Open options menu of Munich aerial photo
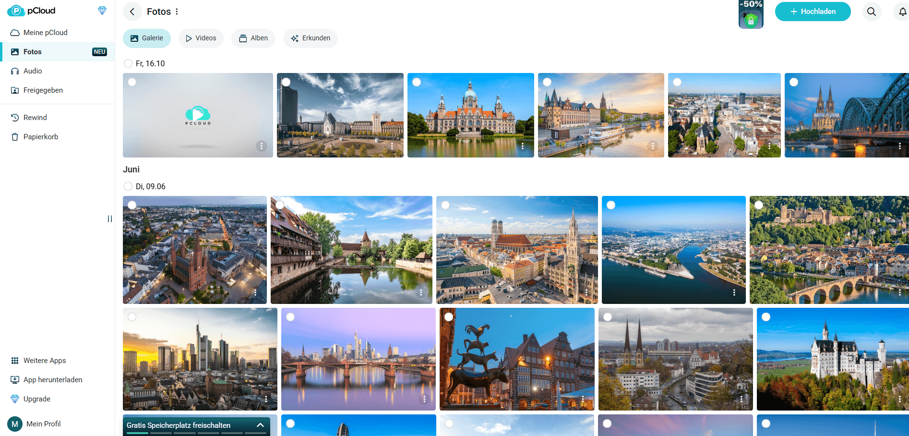This screenshot has height=436, width=909. click(x=586, y=292)
